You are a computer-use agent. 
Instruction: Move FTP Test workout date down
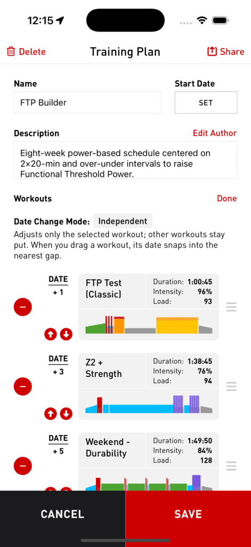[66, 334]
